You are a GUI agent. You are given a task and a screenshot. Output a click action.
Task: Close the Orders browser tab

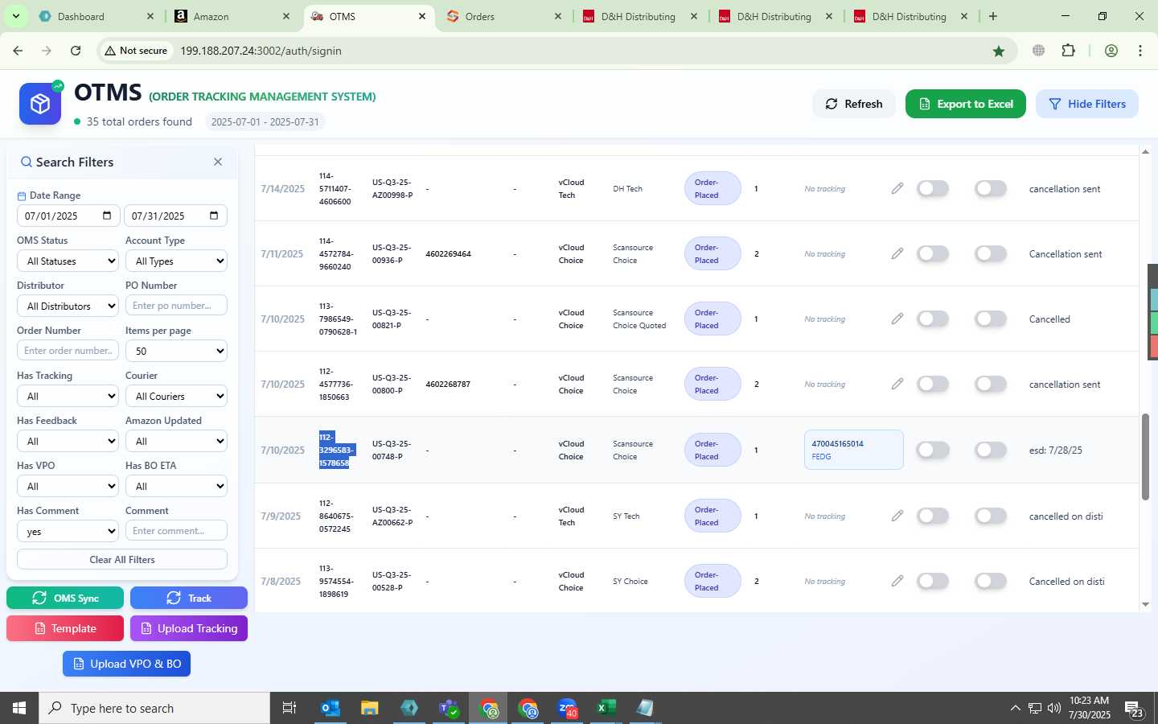(x=558, y=16)
